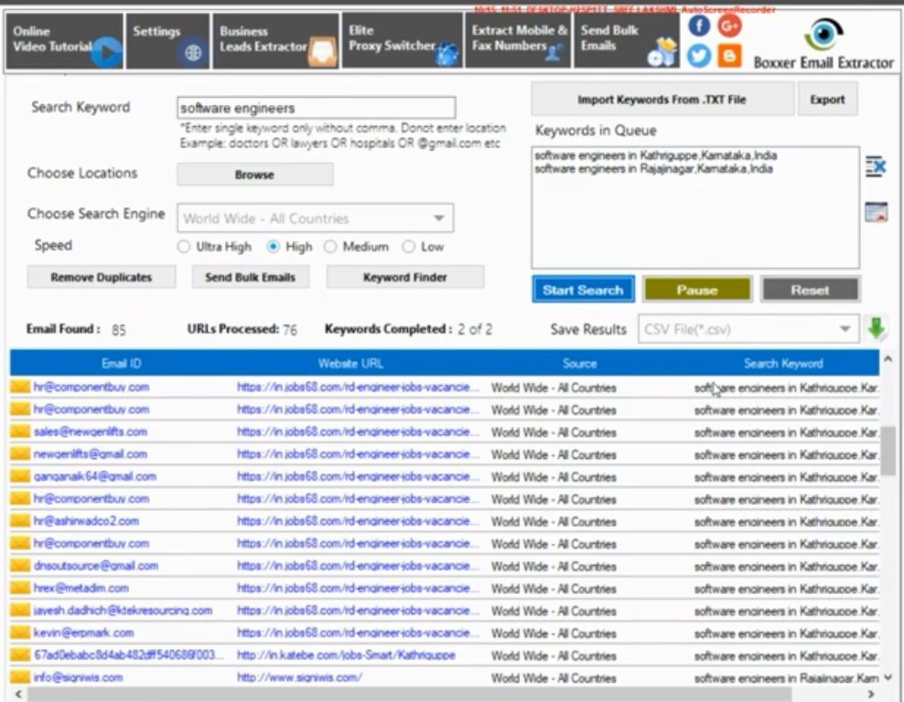Reset the search
904x702 pixels.
[810, 290]
